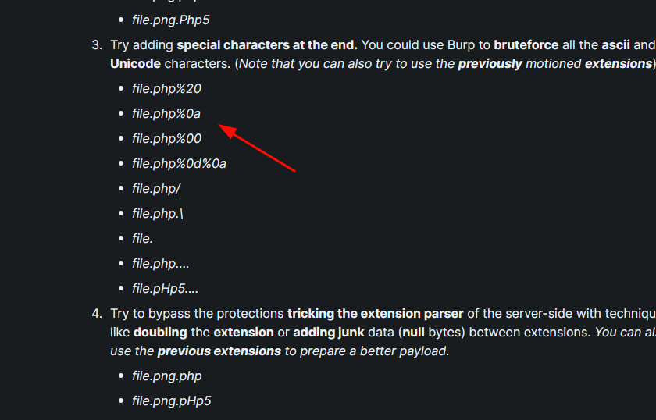Select the file.php/ list item
656x420 pixels.
[x=156, y=189]
